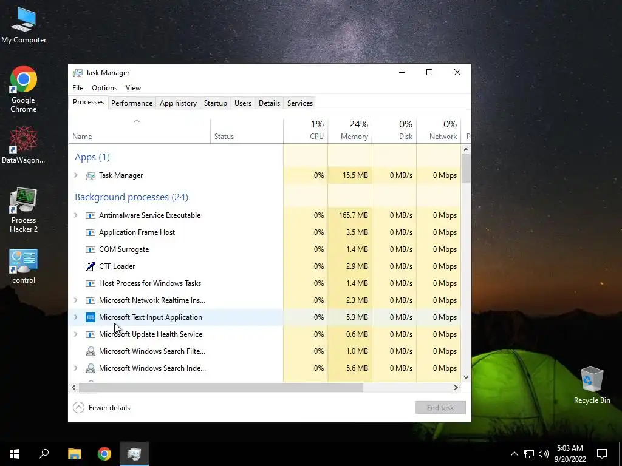Open the Windows Start menu

15,454
